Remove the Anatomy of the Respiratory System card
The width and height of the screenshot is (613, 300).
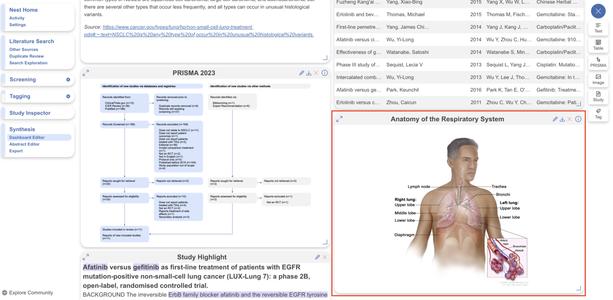(x=569, y=119)
